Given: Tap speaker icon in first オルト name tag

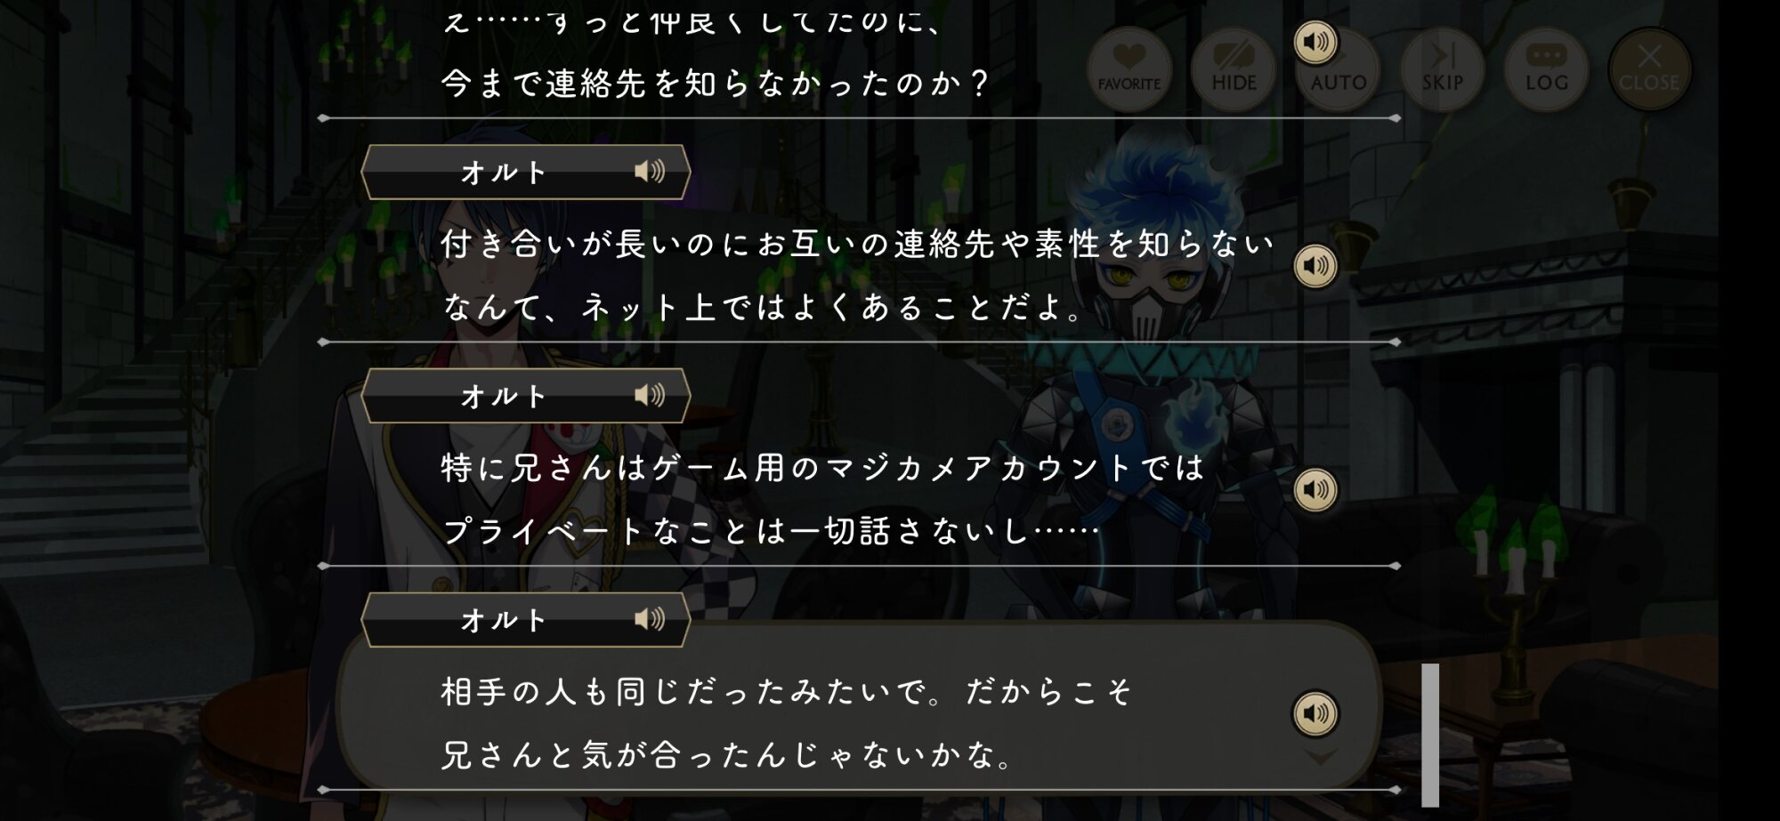Looking at the screenshot, I should (650, 171).
